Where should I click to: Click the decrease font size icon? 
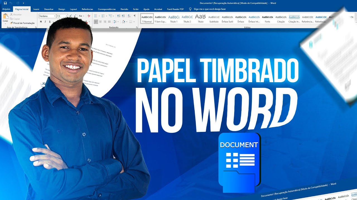(x=75, y=16)
